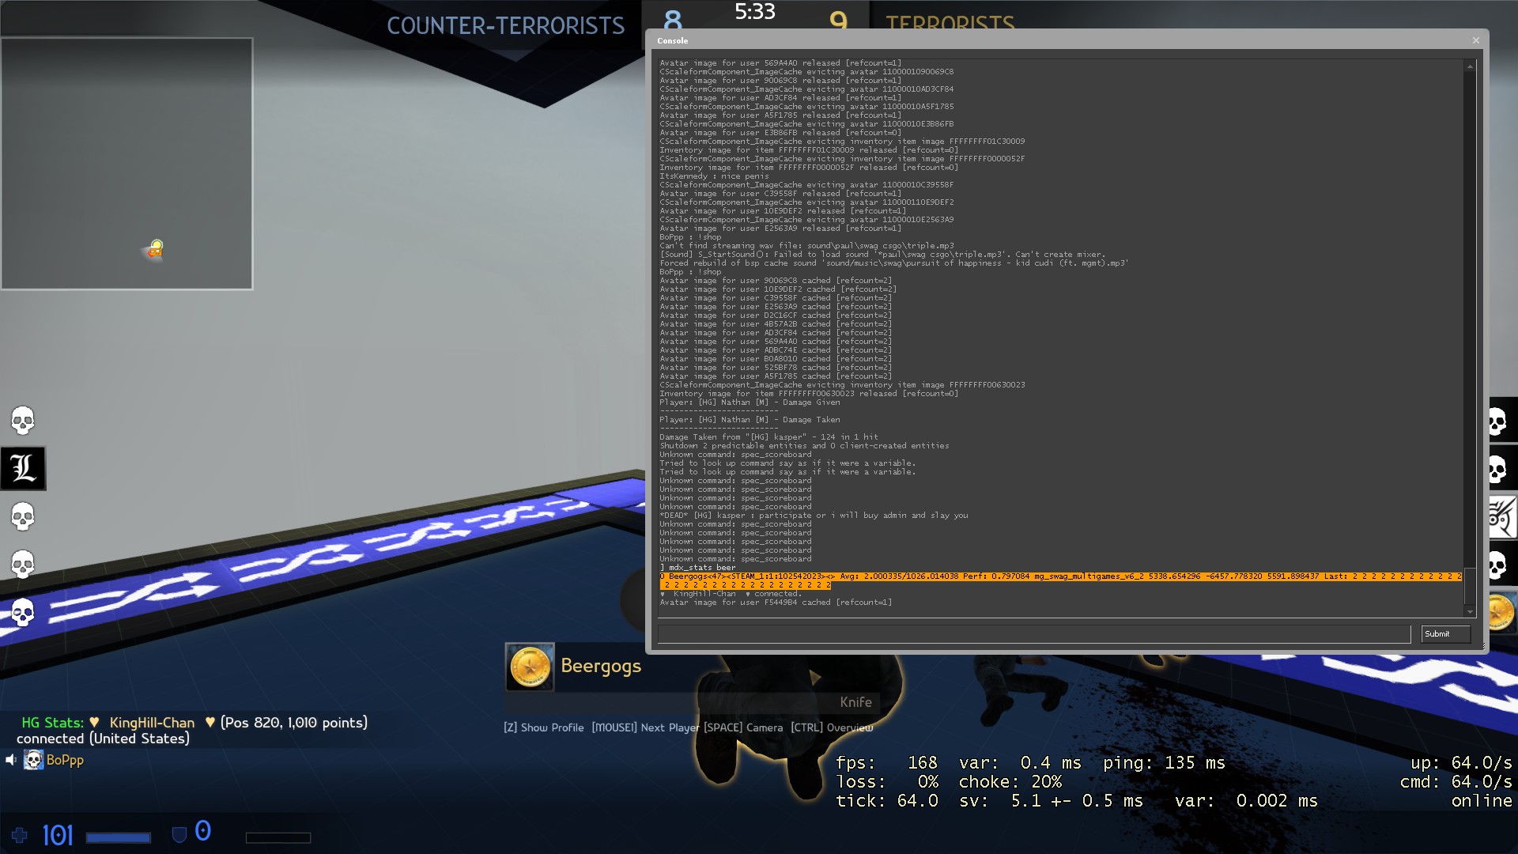
Task: Click the Counter-Terrorists score 8
Action: coord(673,20)
